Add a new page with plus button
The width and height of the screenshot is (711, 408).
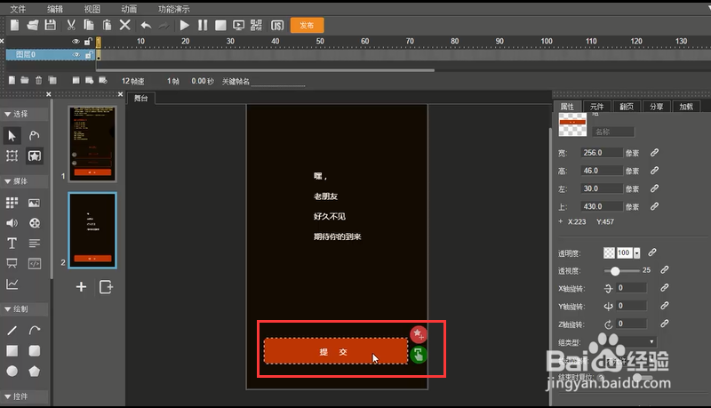tap(81, 287)
